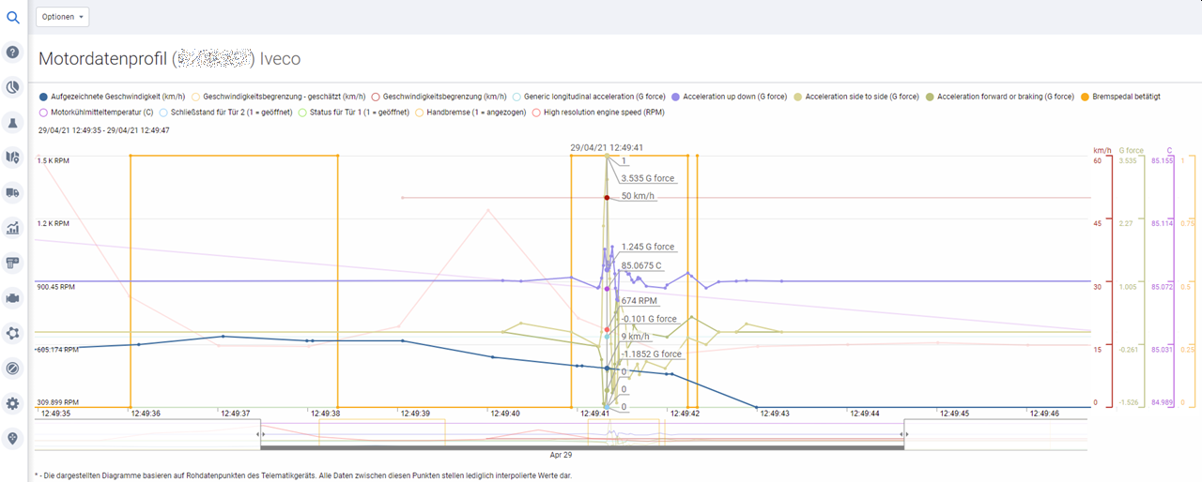Click the 50 km/h speed limit data point
Screen dimensions: 1202x482
point(607,197)
